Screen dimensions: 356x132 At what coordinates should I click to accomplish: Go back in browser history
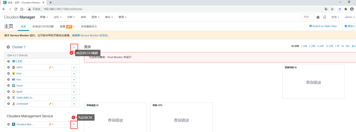pos(4,9)
